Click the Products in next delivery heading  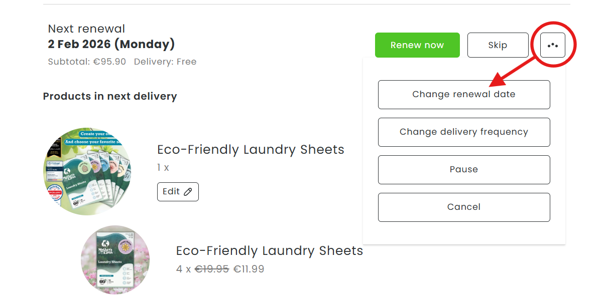pyautogui.click(x=110, y=96)
